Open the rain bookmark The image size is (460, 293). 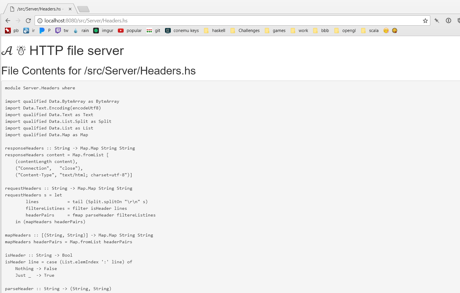pyautogui.click(x=81, y=31)
